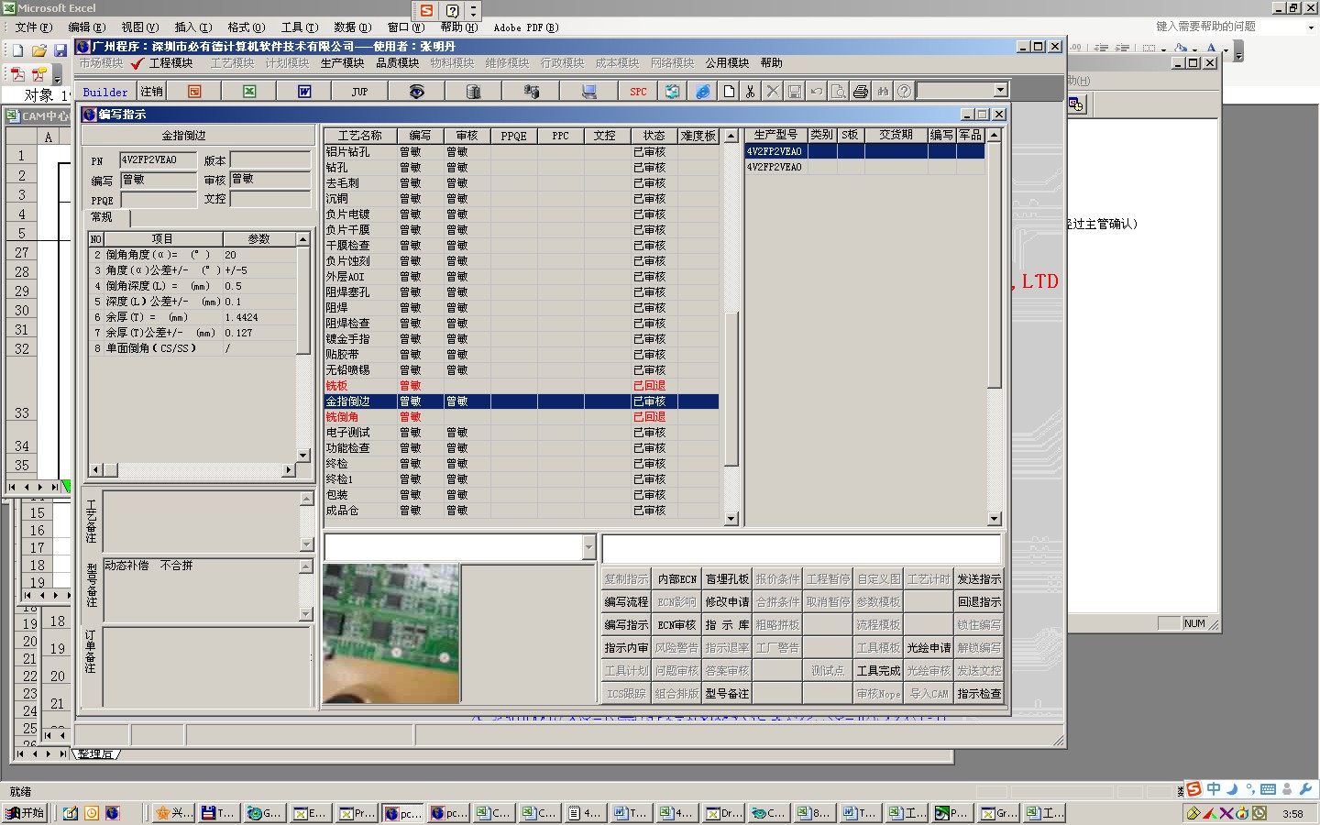Click the question mark help icon in toolbar
Screen dimensions: 1320x825
point(905,92)
